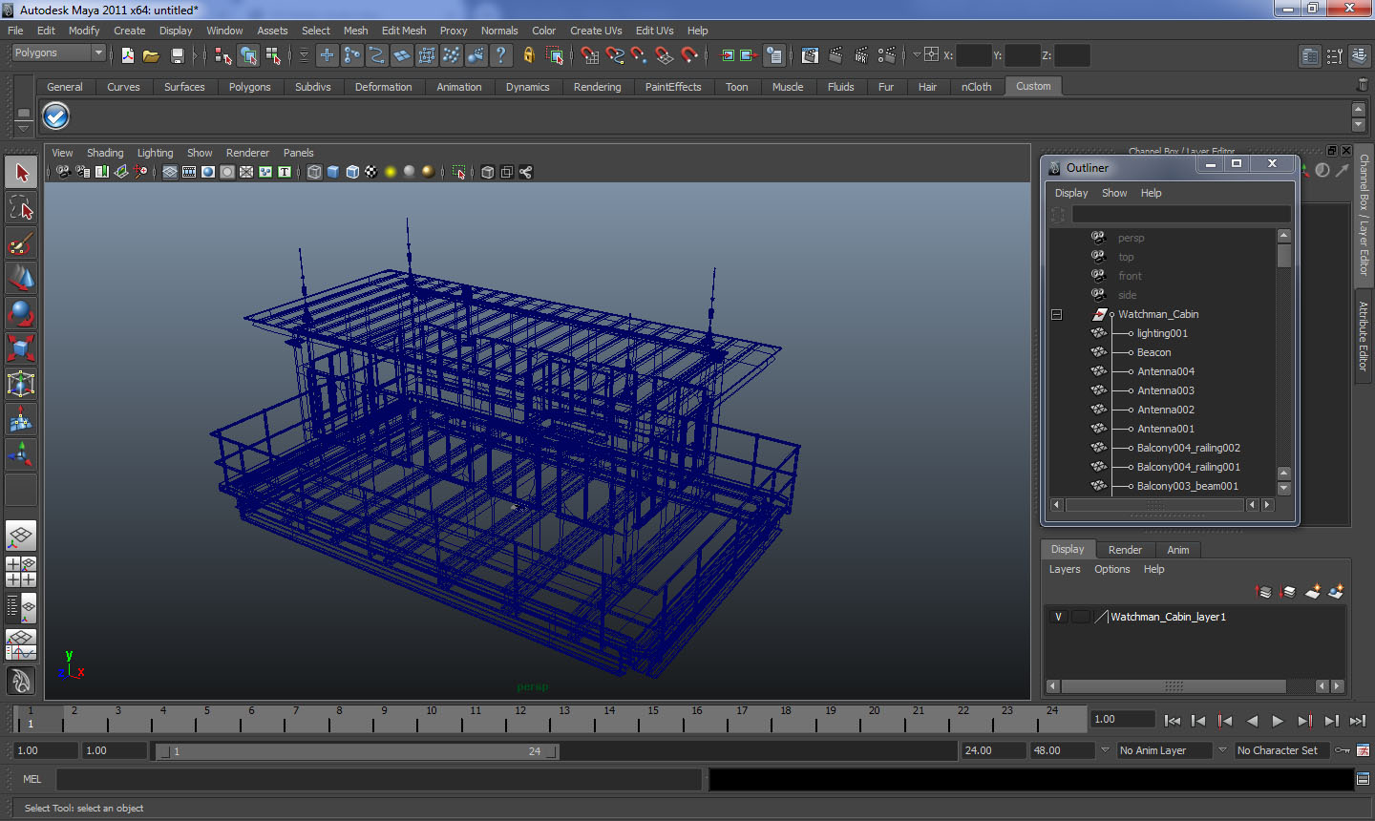Create new empty layer icon
The height and width of the screenshot is (821, 1375).
[1313, 592]
